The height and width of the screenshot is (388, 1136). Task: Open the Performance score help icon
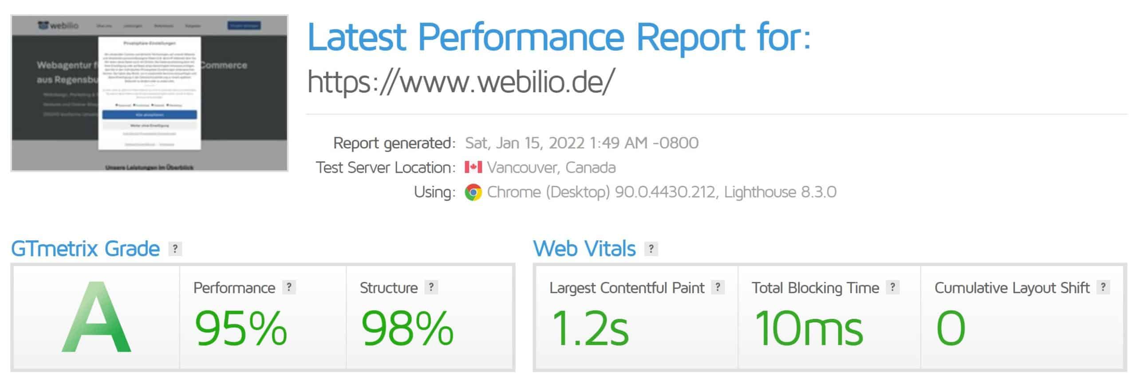(x=289, y=287)
